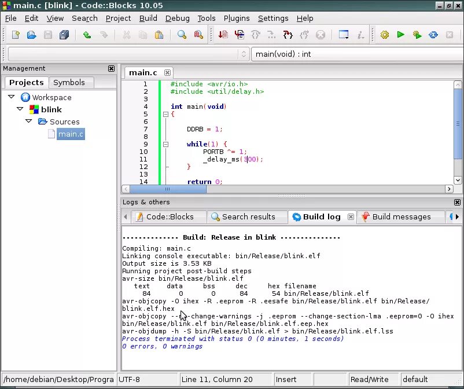Collapse the blink project node

pyautogui.click(x=20, y=109)
